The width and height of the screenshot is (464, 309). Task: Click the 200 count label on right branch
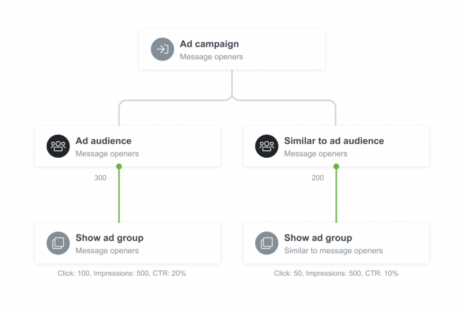[x=317, y=178]
